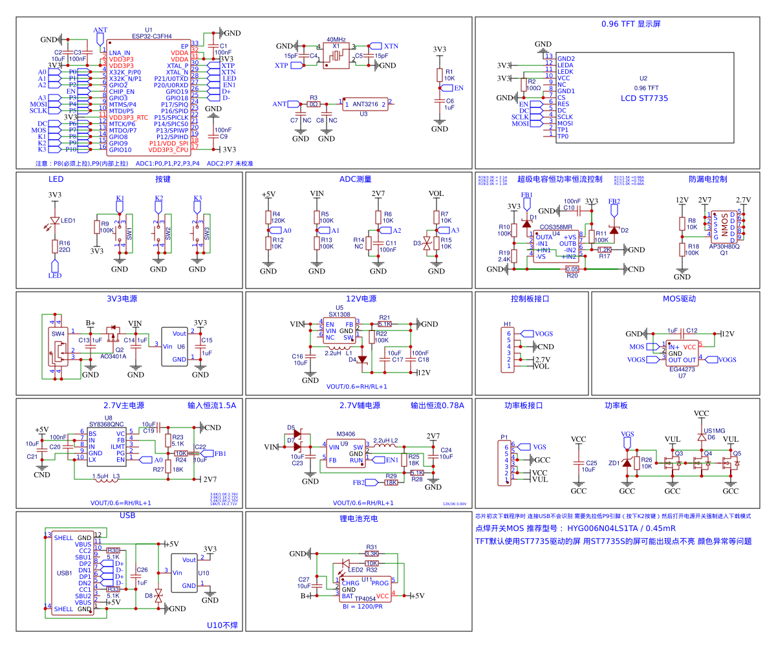Click the "锂电池充电" section title
This screenshot has height=648, width=776.
click(x=359, y=519)
